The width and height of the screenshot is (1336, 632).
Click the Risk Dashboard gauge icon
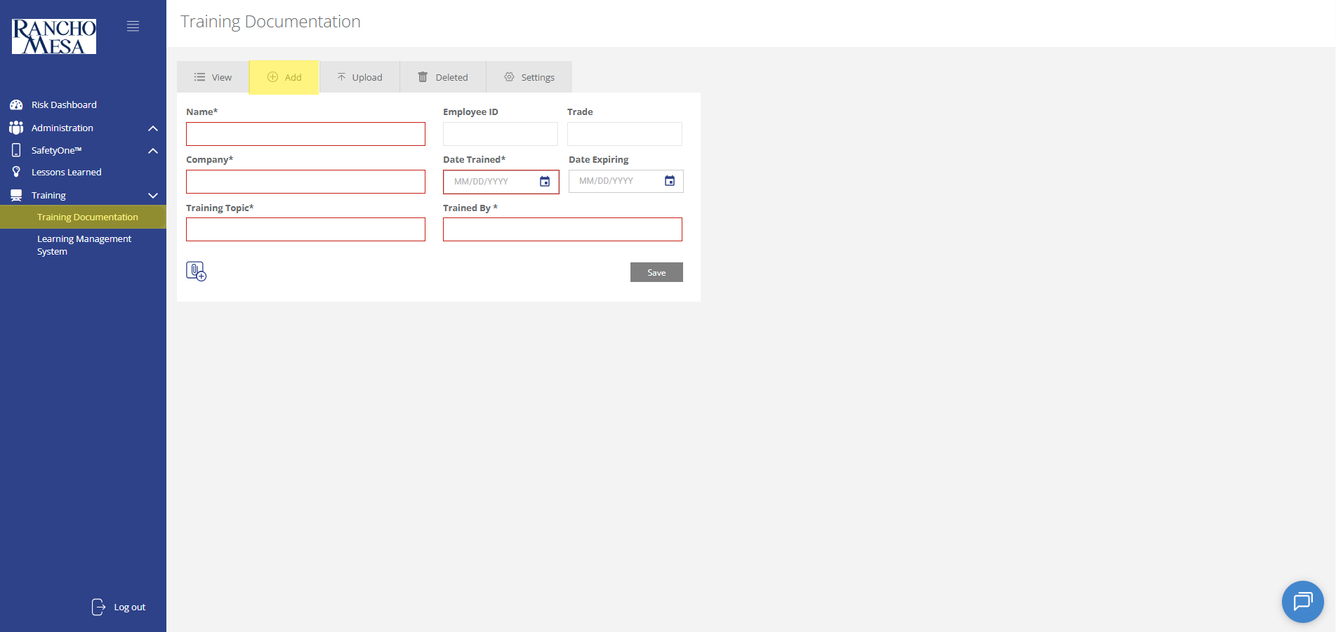click(x=16, y=105)
